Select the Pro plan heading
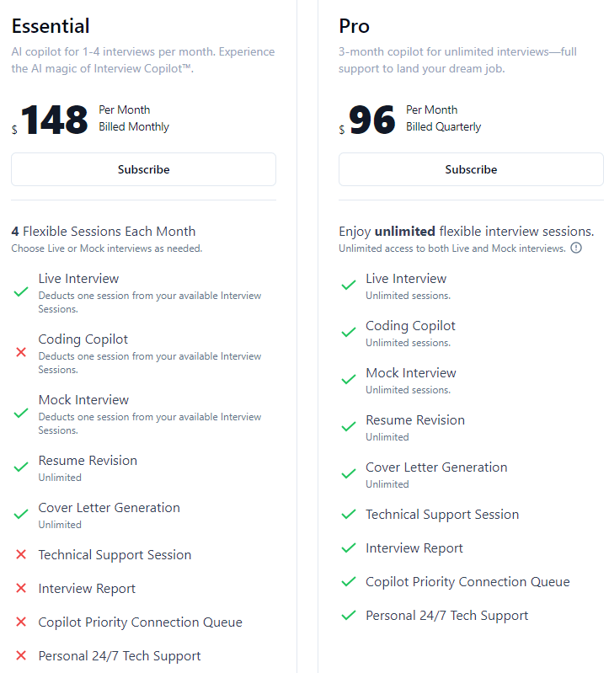 coord(354,26)
